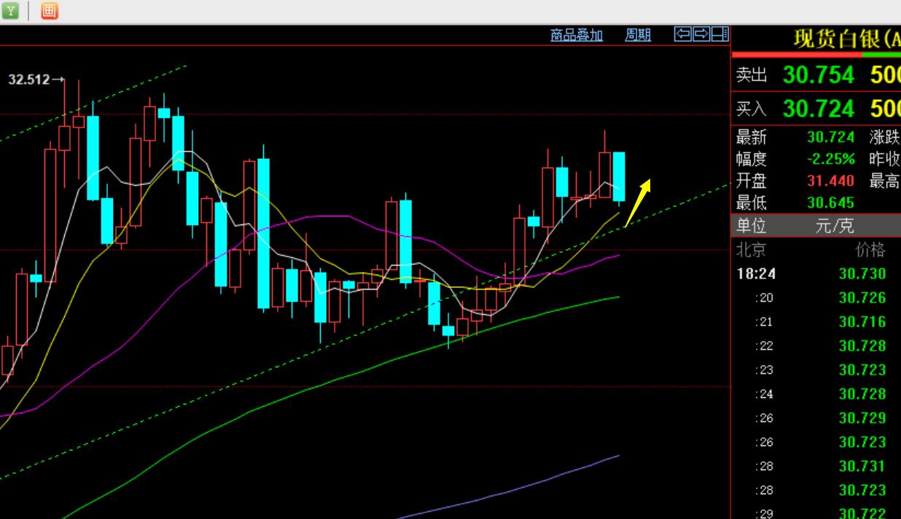This screenshot has width=901, height=519.
Task: Click the :29 tick price 30.722
Action: click(862, 513)
